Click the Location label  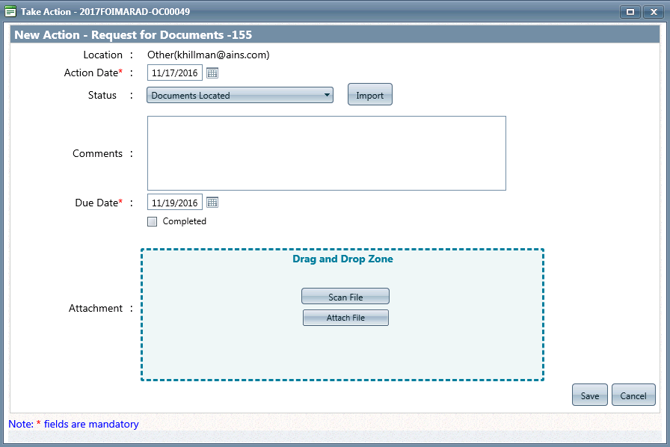[103, 55]
